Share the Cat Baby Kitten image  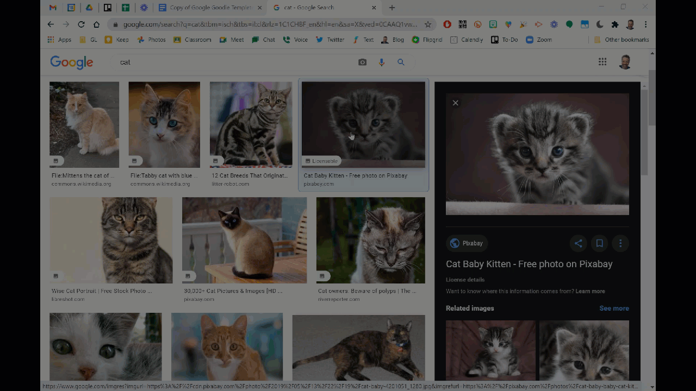tap(578, 243)
